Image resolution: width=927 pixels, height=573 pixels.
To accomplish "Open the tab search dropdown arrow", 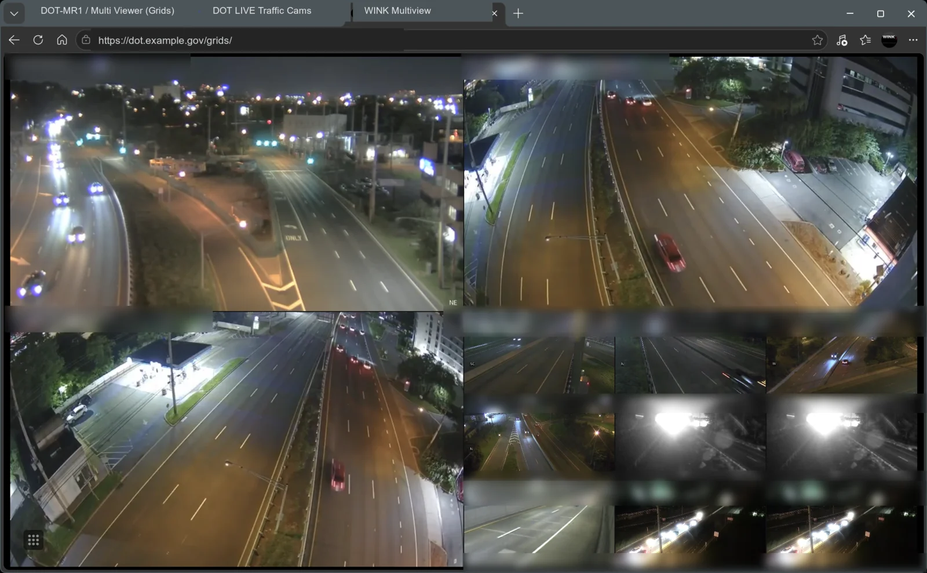I will point(14,13).
